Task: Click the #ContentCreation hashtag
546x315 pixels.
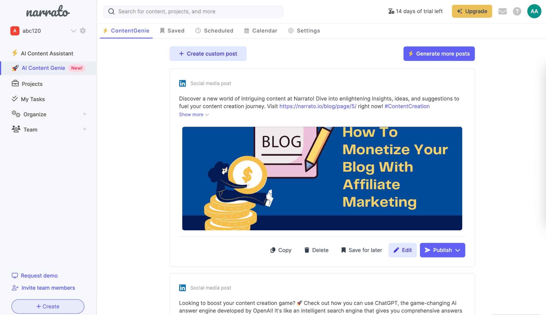Action: tap(407, 107)
